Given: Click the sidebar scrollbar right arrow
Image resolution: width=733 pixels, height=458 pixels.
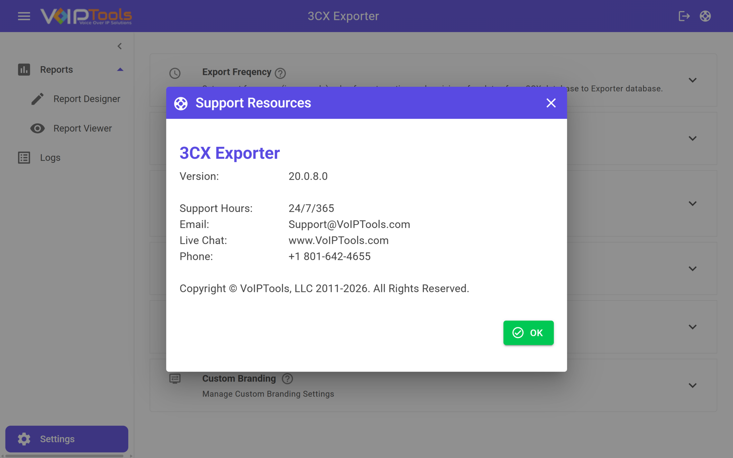Looking at the screenshot, I should tap(131, 456).
